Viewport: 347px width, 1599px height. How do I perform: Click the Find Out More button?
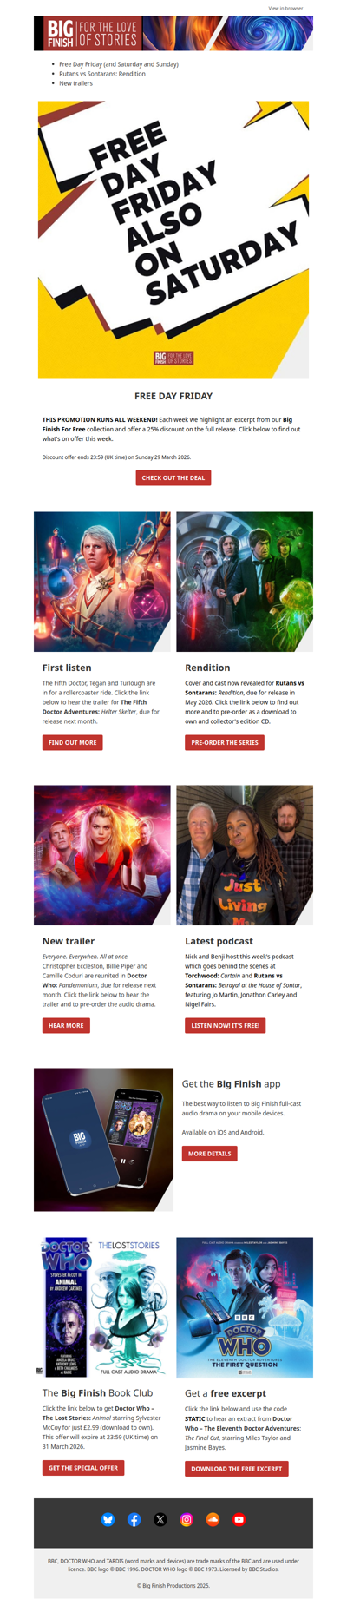73,742
